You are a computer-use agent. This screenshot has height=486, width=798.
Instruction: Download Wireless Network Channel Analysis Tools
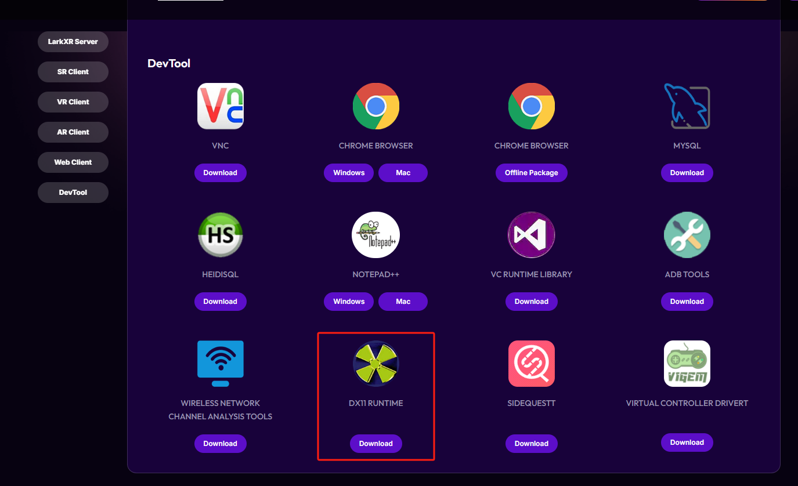[221, 444]
